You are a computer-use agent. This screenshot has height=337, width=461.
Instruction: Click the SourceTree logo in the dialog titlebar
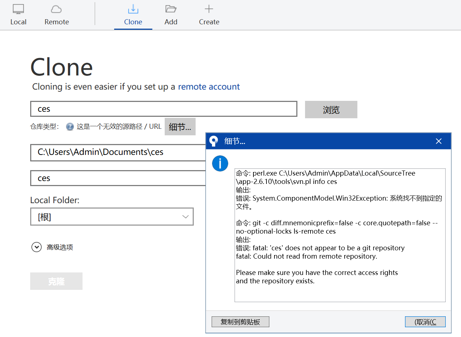213,141
